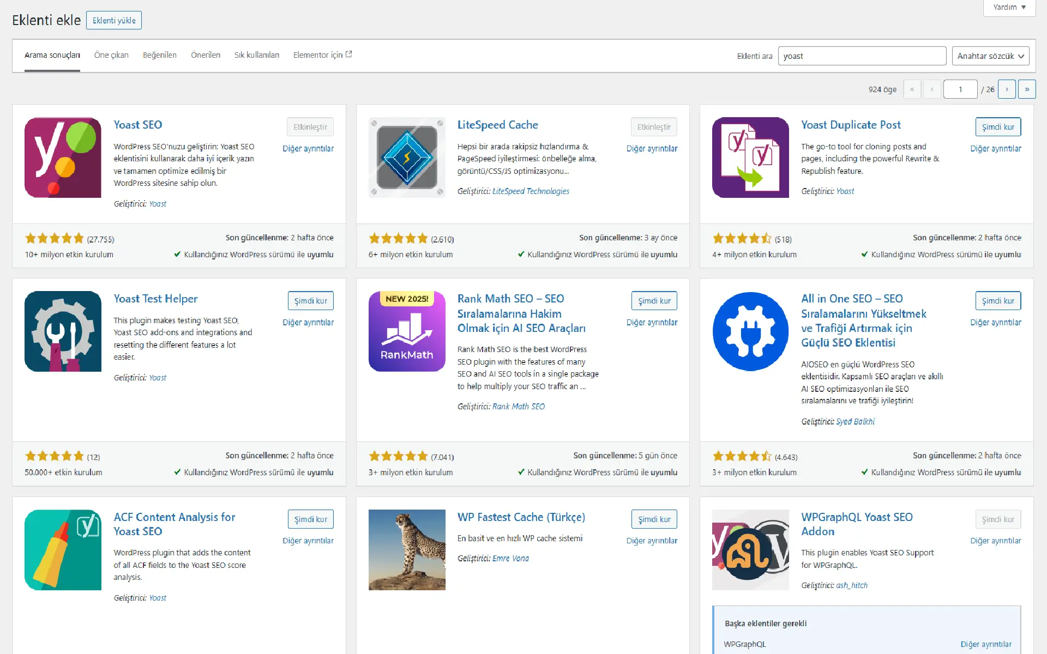Click the yoast search input field
1047x654 pixels.
point(862,56)
